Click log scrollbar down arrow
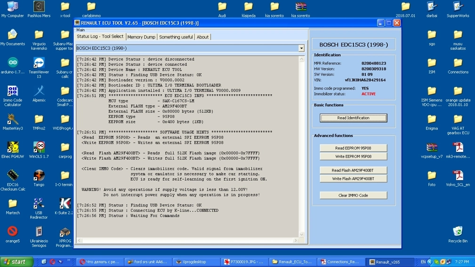Image resolution: width=475 pixels, height=267 pixels. pos(301,234)
